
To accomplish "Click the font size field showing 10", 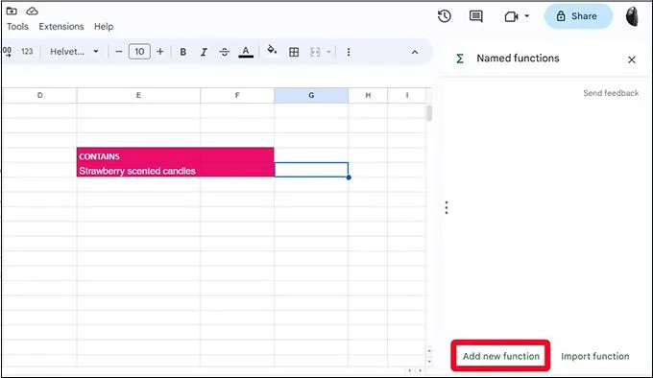I will (x=139, y=52).
